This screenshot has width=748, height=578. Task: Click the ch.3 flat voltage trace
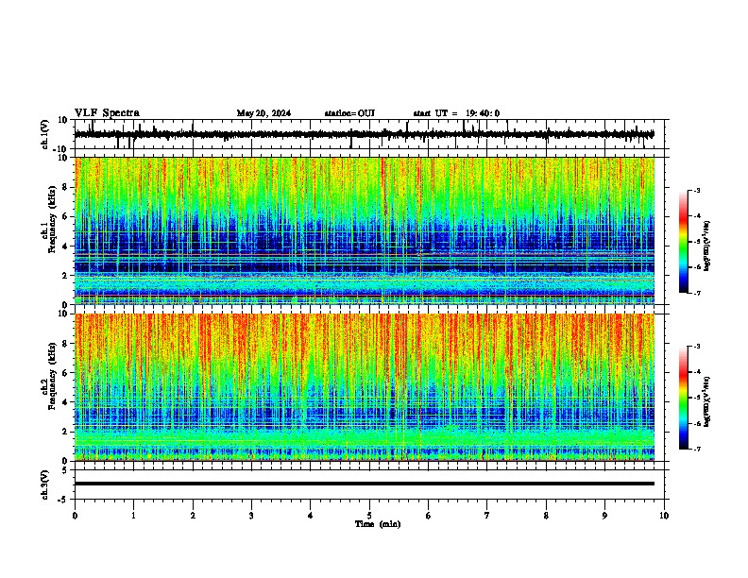[x=365, y=484]
